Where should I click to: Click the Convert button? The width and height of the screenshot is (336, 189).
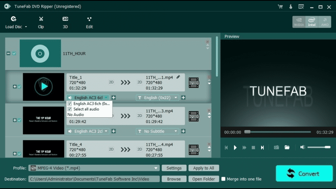[304, 174]
